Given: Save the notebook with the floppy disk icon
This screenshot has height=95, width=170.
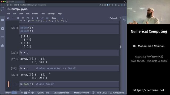Looking at the screenshot, I should click(8, 18).
